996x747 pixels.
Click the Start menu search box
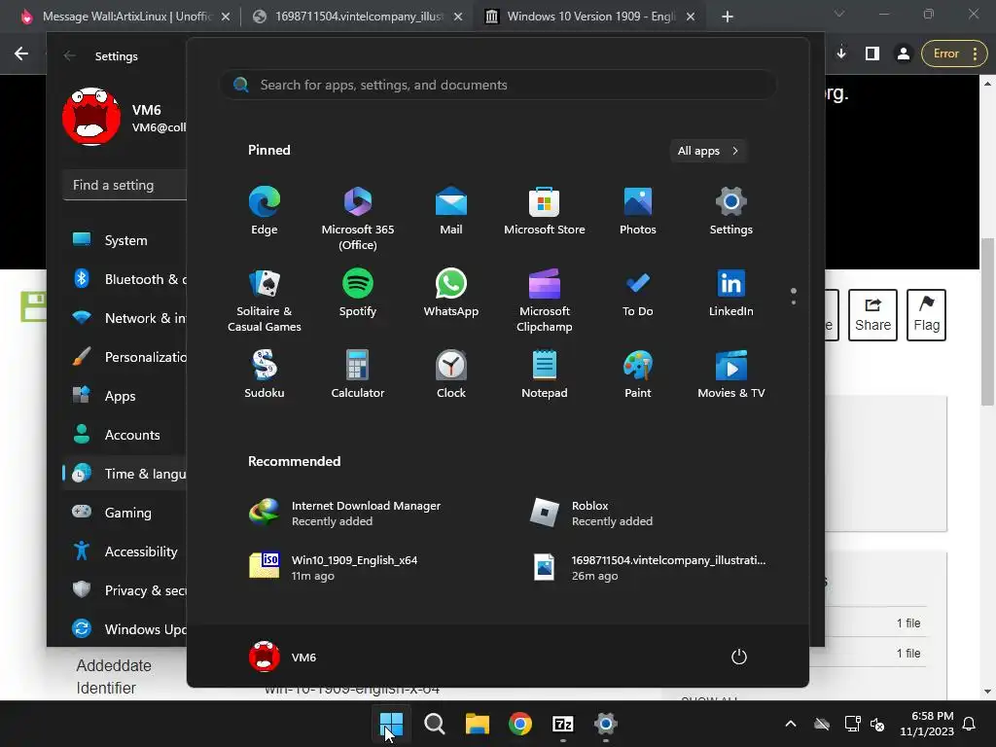(x=498, y=86)
